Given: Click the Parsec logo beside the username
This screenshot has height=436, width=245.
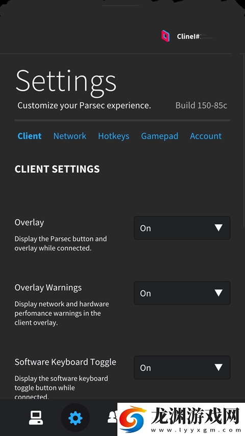Looking at the screenshot, I should (x=165, y=36).
